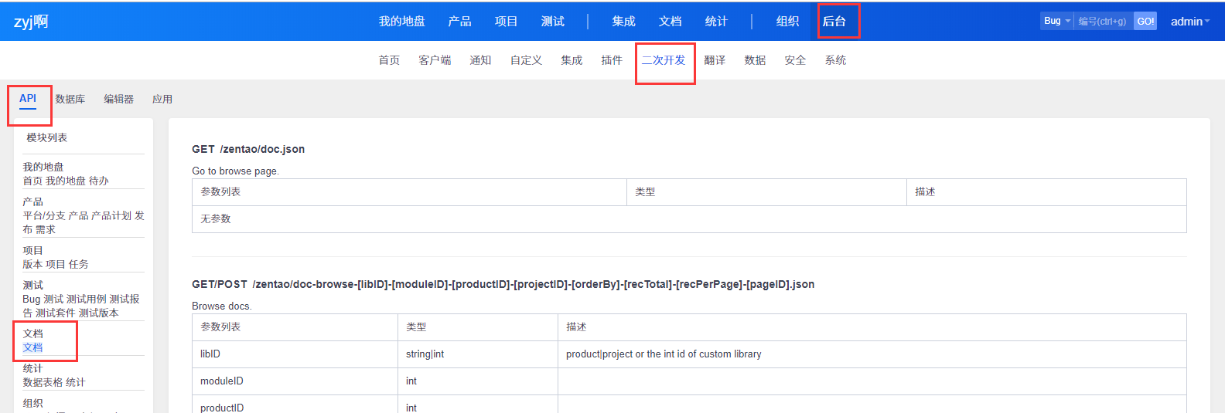Click Bug link under 测试 module
The image size is (1225, 413).
(31, 299)
